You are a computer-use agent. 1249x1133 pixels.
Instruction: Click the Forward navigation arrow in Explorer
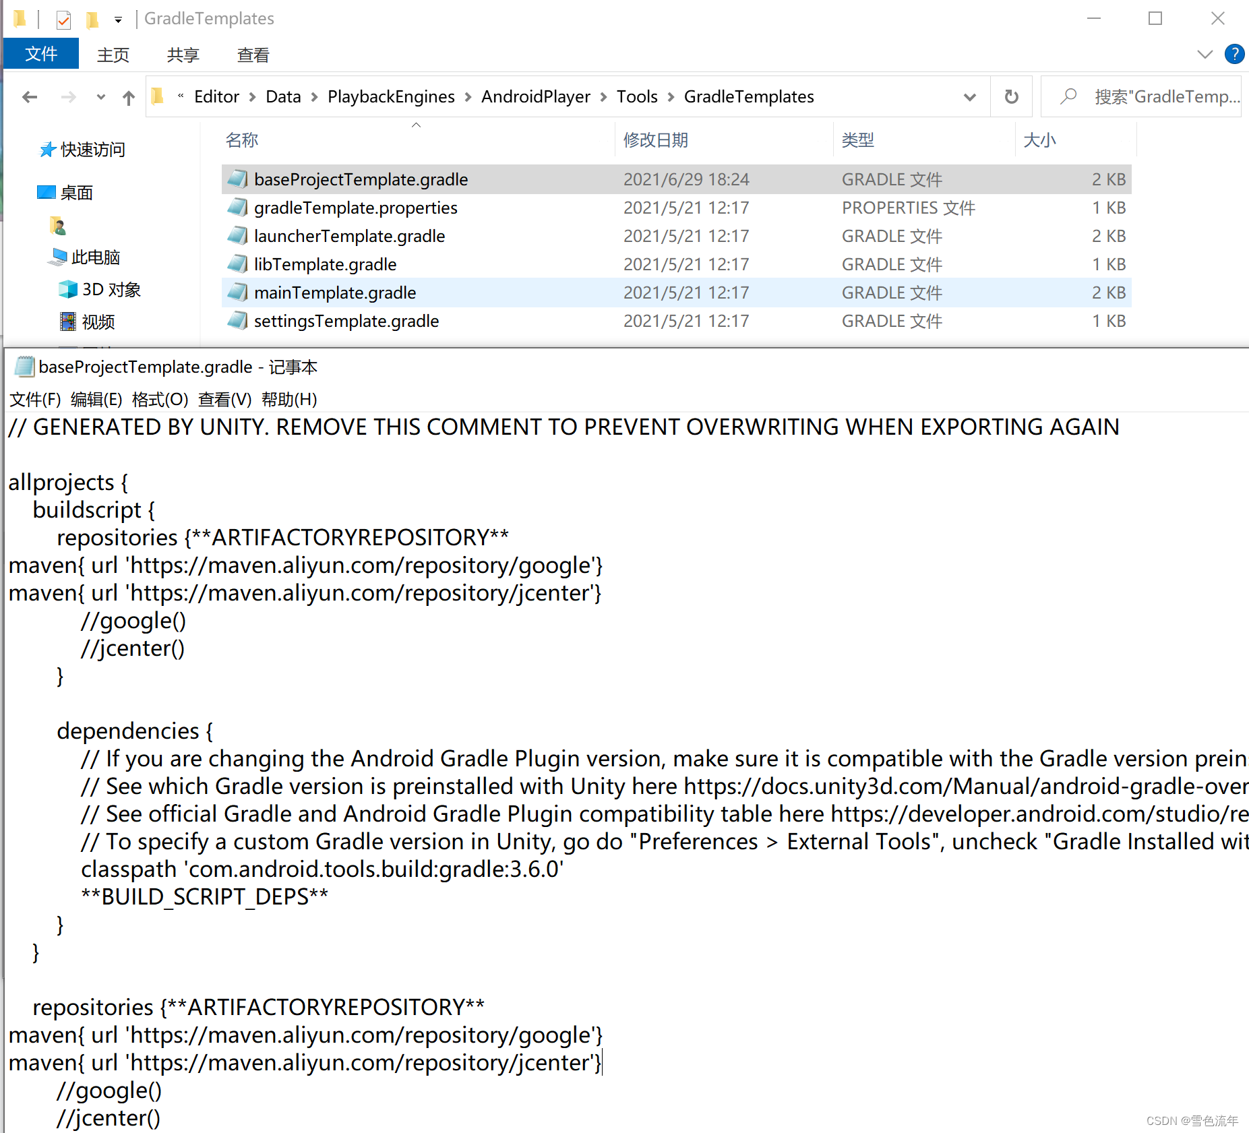click(x=68, y=97)
